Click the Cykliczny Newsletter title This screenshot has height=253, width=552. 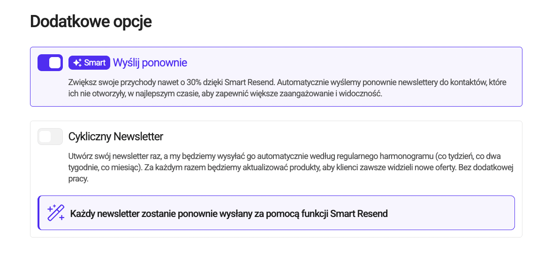click(115, 137)
